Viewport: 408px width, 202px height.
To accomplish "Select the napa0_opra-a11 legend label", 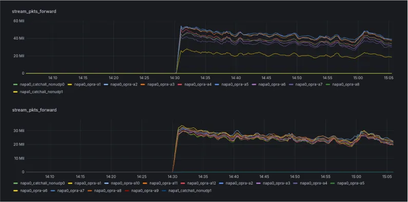I will (x=163, y=183).
